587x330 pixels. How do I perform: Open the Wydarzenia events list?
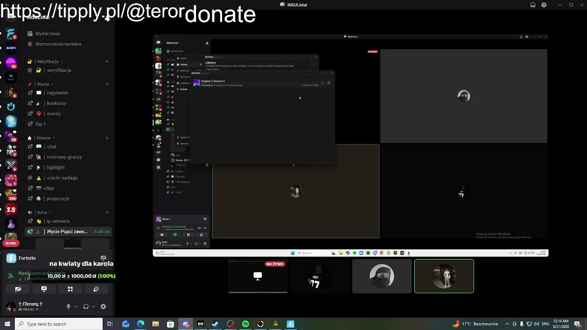tap(69, 33)
